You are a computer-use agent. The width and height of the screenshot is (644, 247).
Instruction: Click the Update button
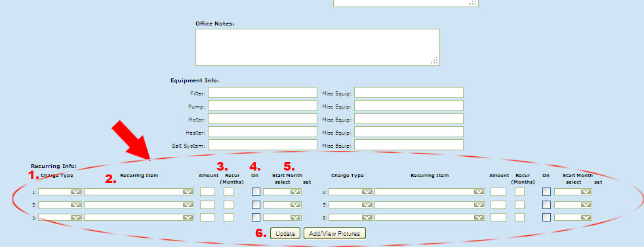285,233
